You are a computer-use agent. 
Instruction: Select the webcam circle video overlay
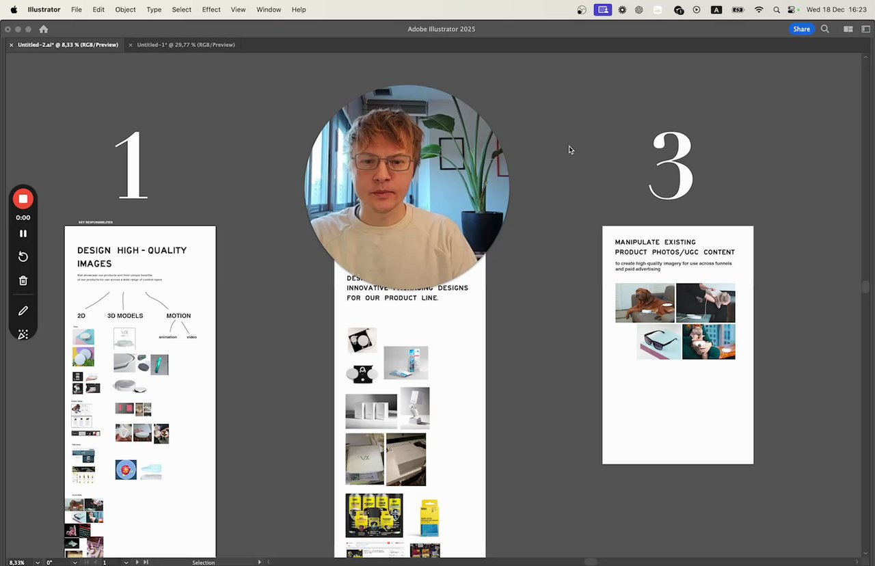pos(407,186)
